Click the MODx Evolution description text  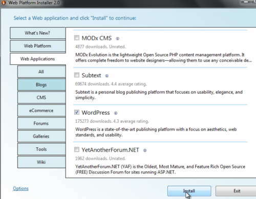(163, 58)
